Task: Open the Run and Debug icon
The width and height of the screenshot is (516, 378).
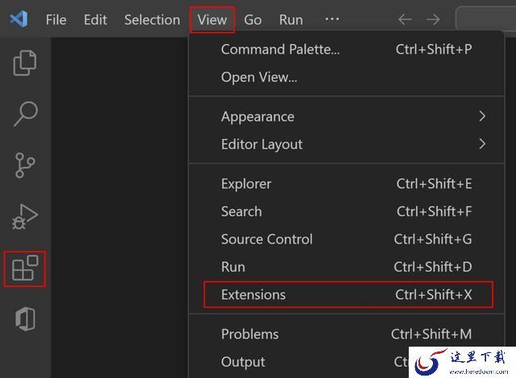Action: tap(25, 216)
